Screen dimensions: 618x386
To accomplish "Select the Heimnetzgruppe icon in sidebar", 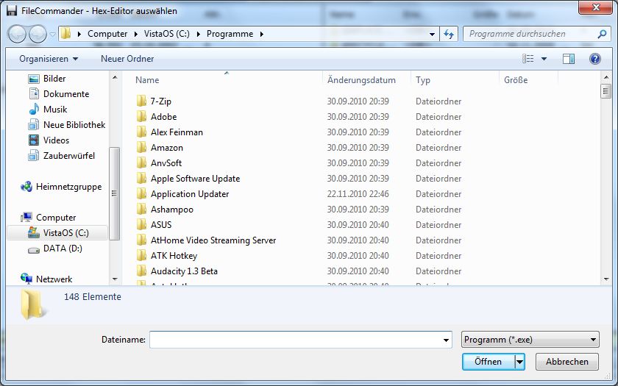I will coord(27,187).
